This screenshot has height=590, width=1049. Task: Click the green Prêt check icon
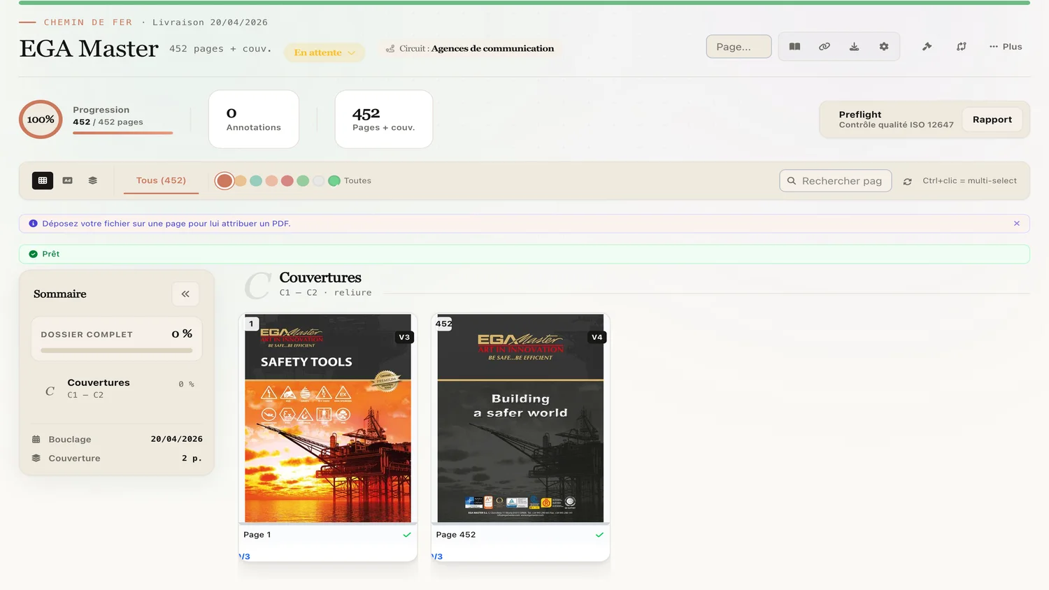(x=33, y=254)
